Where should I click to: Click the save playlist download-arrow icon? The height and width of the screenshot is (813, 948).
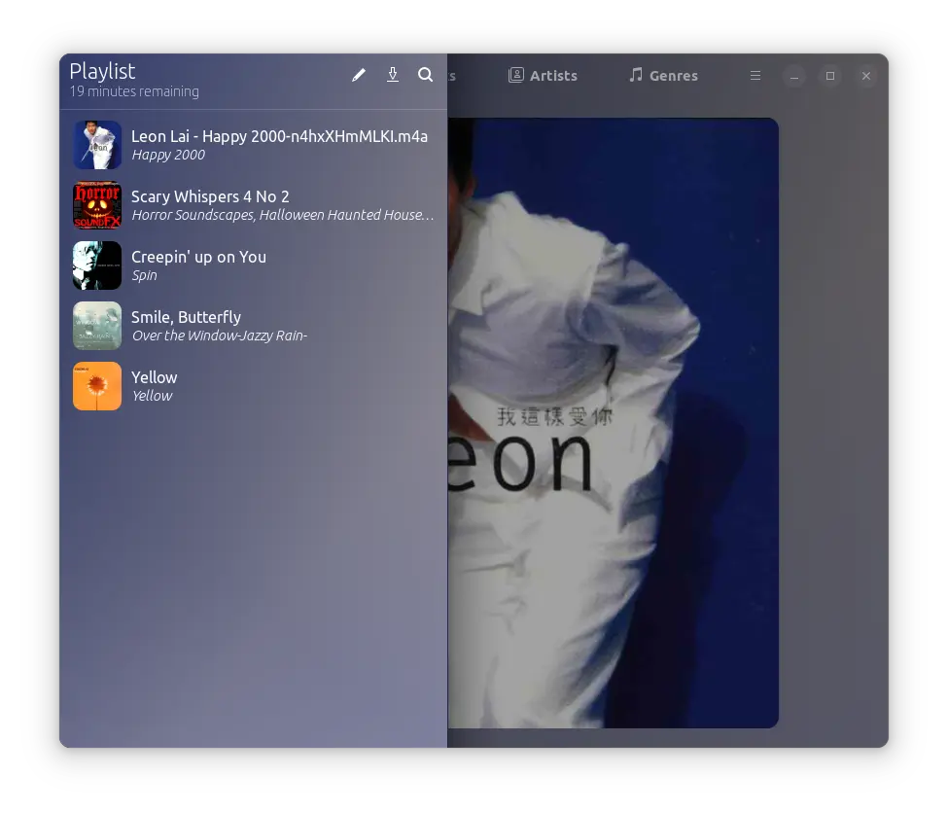click(393, 75)
